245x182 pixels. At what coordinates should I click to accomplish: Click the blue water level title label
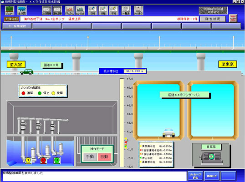tap(111, 71)
